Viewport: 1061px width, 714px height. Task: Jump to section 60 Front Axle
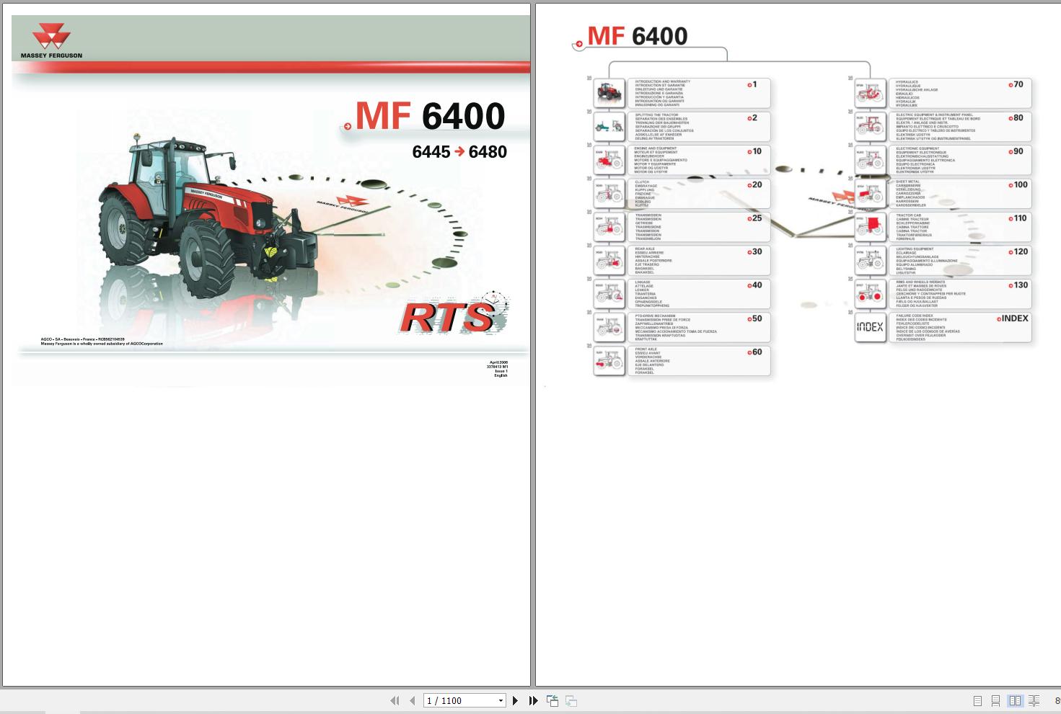[x=699, y=361]
